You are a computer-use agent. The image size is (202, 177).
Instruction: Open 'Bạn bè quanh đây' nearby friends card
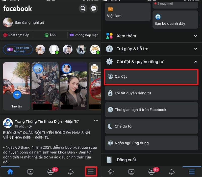tap(175, 20)
